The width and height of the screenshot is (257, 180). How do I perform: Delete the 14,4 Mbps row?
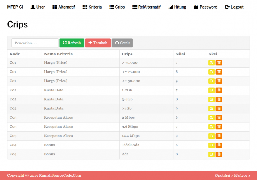pos(219,136)
